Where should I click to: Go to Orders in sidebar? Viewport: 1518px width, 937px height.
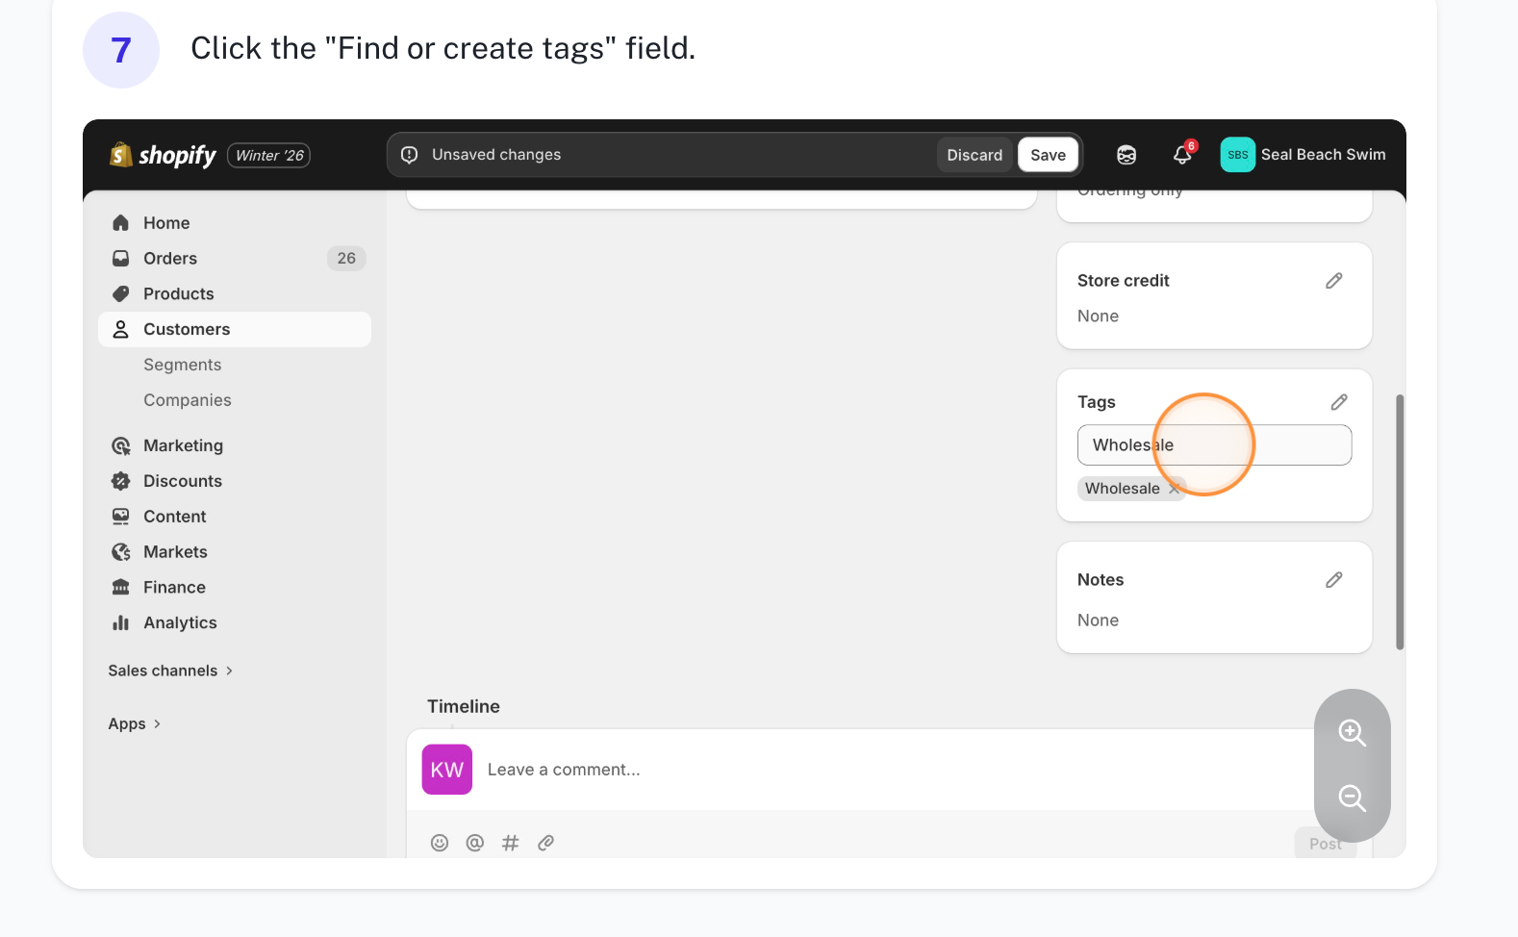tap(170, 259)
